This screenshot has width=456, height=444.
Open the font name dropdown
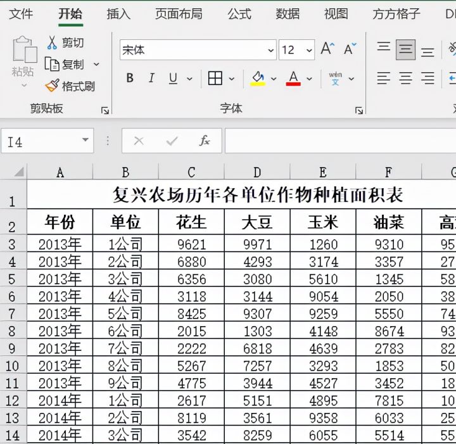[x=271, y=50]
